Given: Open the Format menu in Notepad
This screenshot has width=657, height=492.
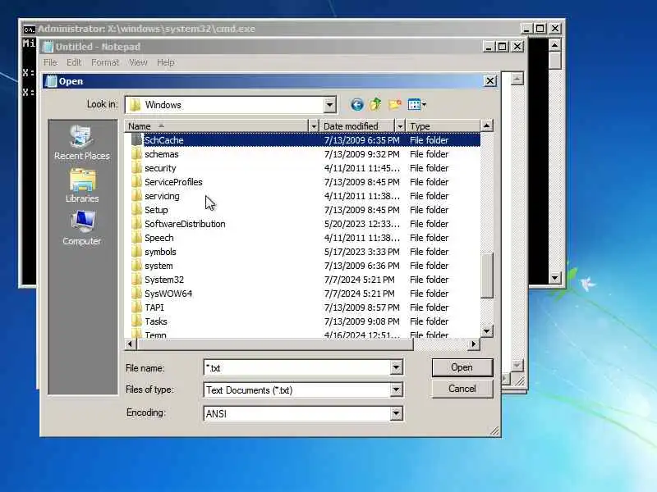Looking at the screenshot, I should click(105, 62).
